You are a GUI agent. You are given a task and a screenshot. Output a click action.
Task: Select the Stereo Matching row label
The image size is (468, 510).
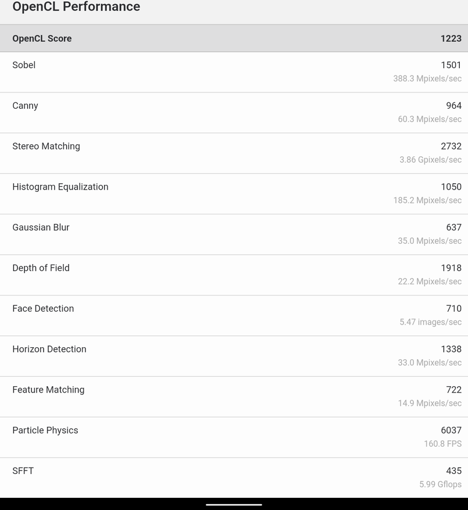(46, 147)
